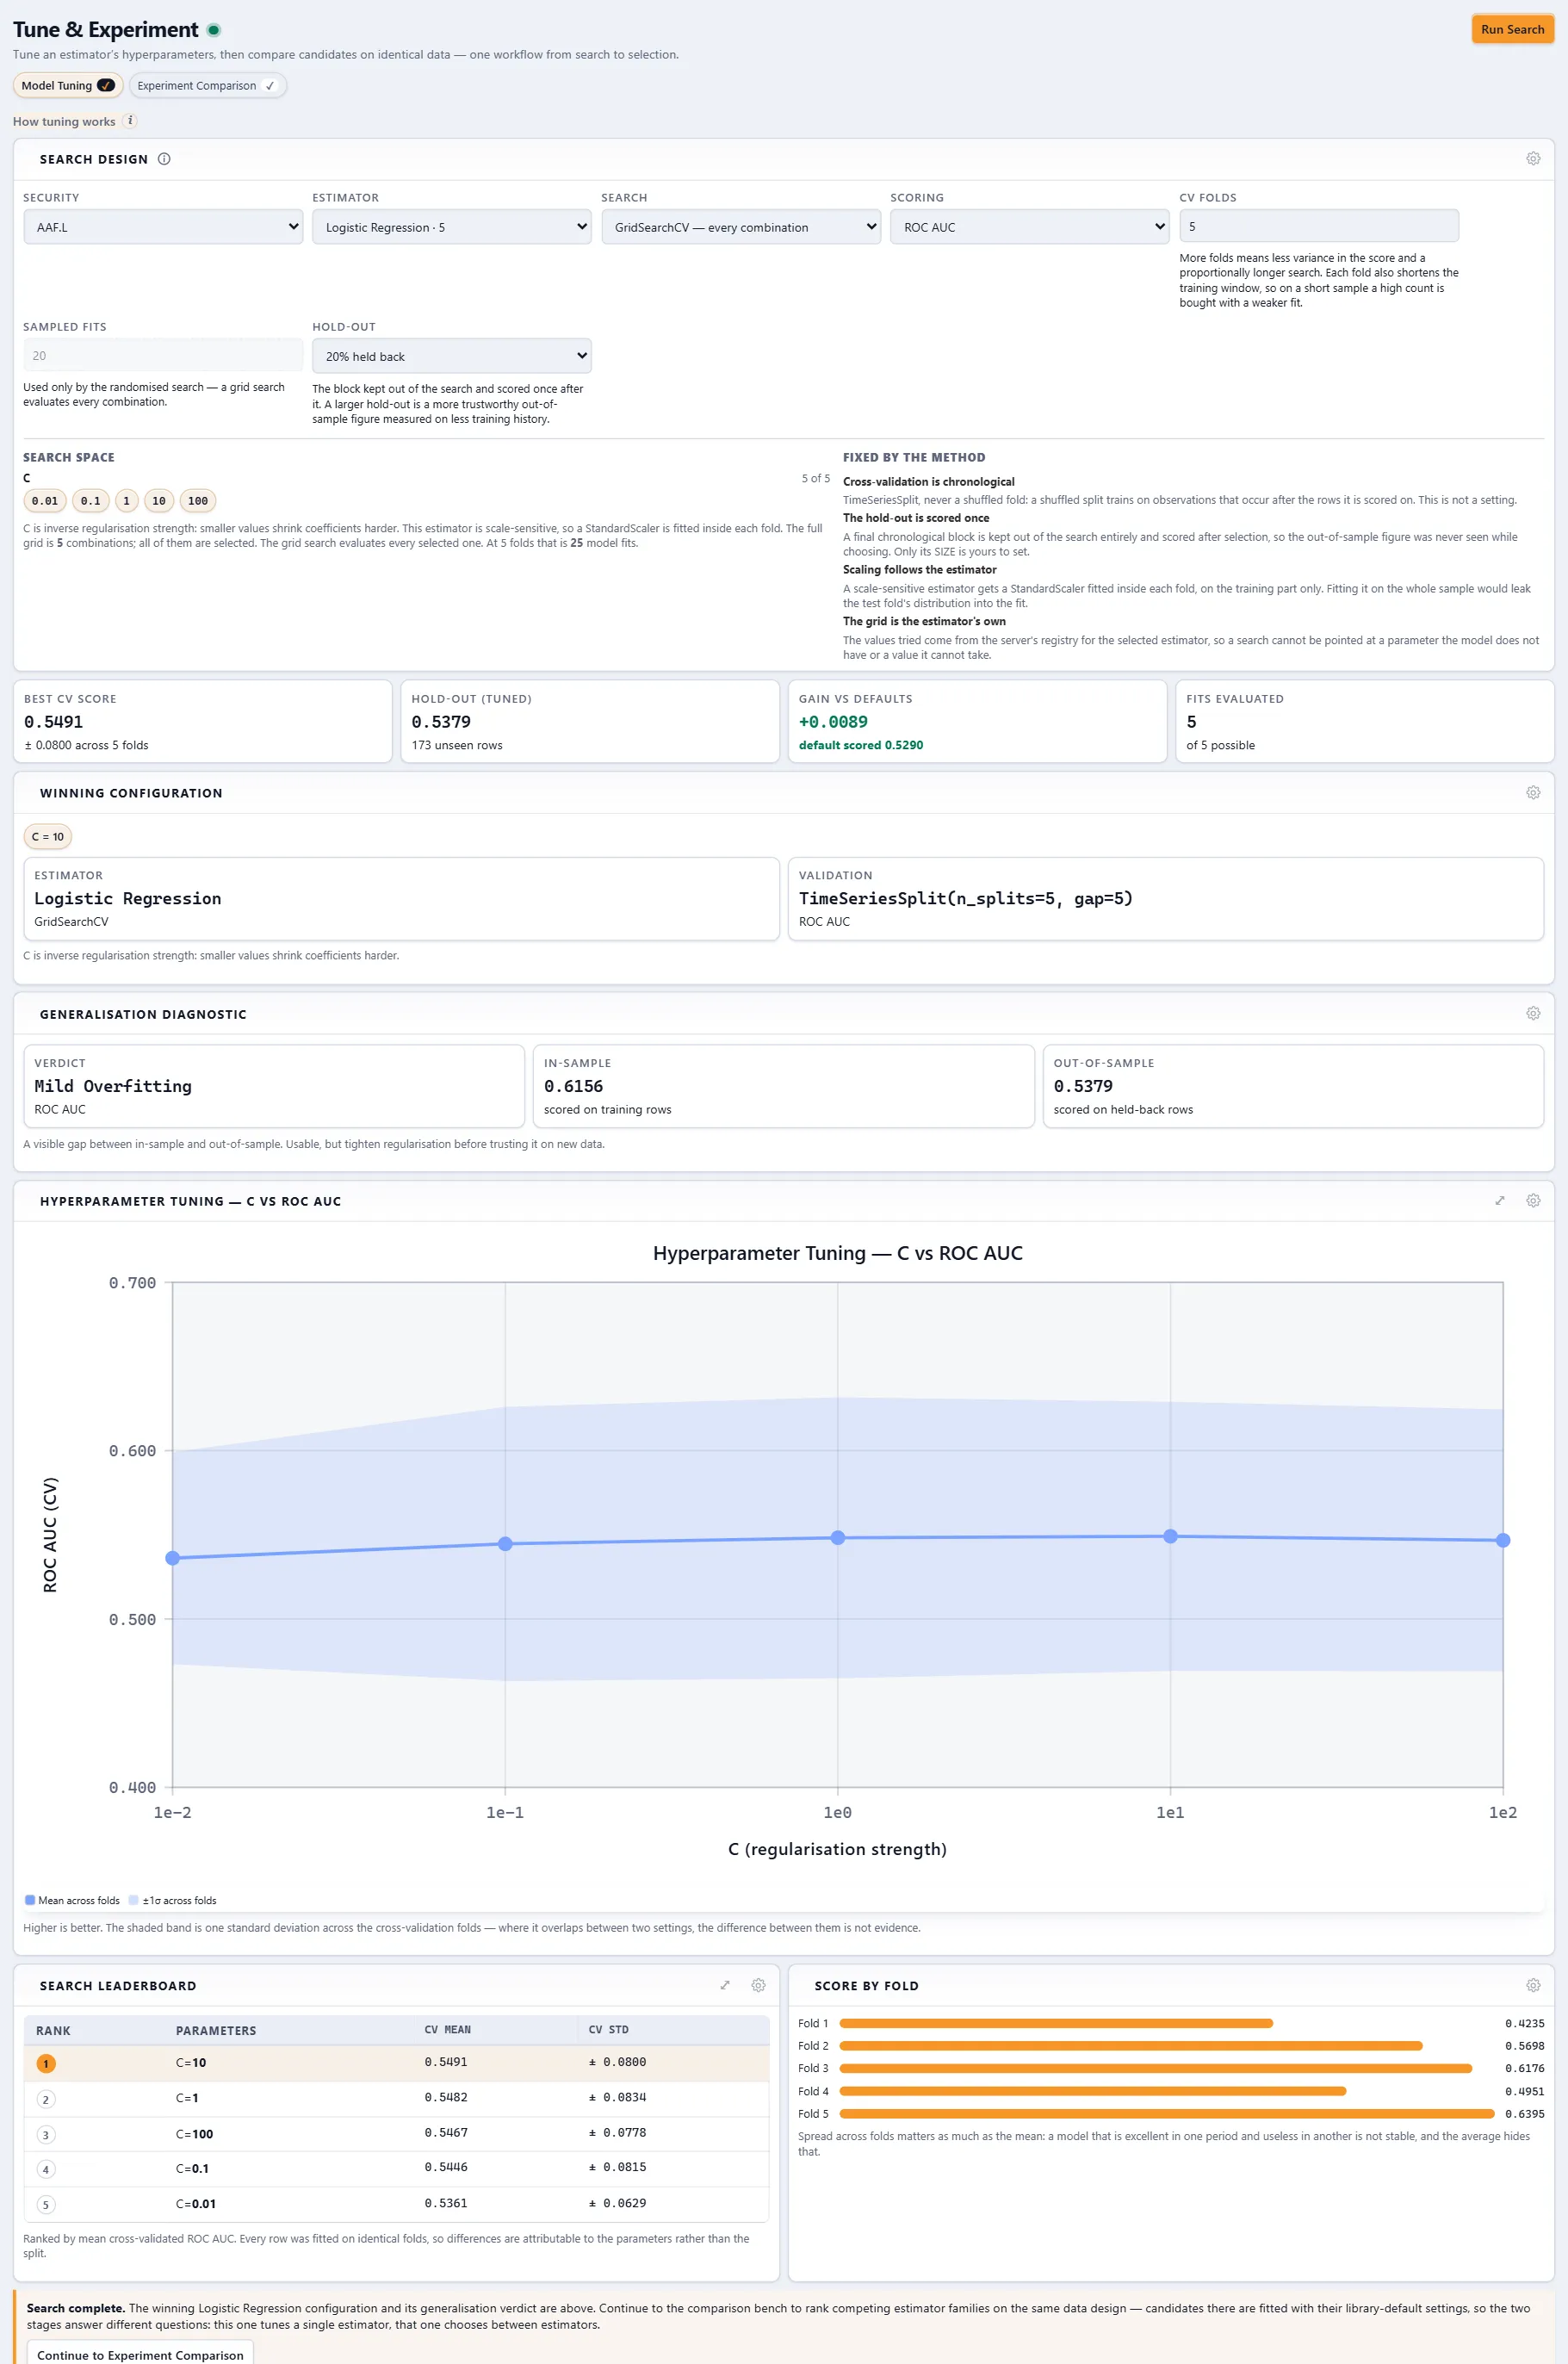Click the Sampled Fits input field
The width and height of the screenshot is (1568, 2364).
(163, 355)
